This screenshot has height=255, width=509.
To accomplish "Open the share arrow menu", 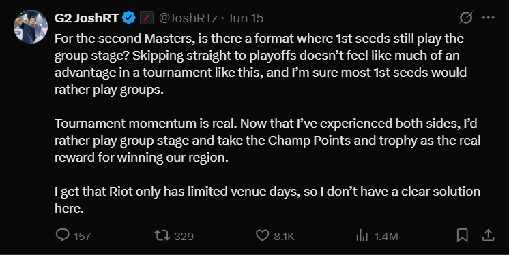I will pyautogui.click(x=488, y=235).
